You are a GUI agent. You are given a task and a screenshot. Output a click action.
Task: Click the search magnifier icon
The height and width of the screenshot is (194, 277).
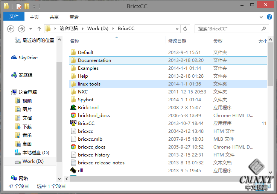click(263, 29)
